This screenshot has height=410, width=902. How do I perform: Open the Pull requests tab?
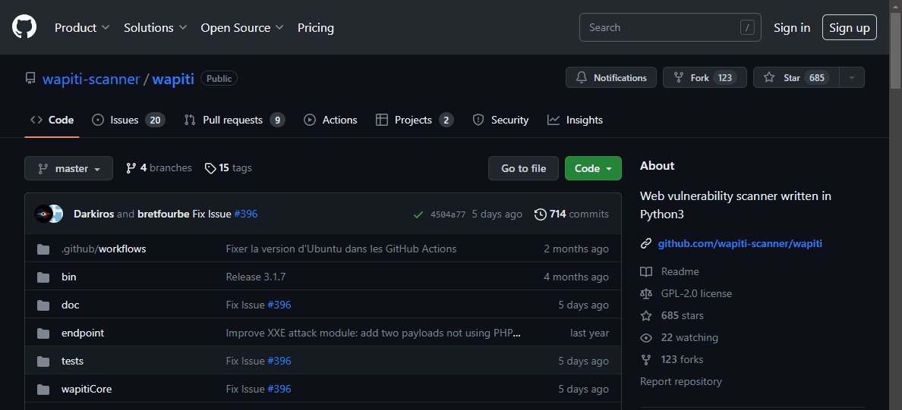pyautogui.click(x=234, y=120)
